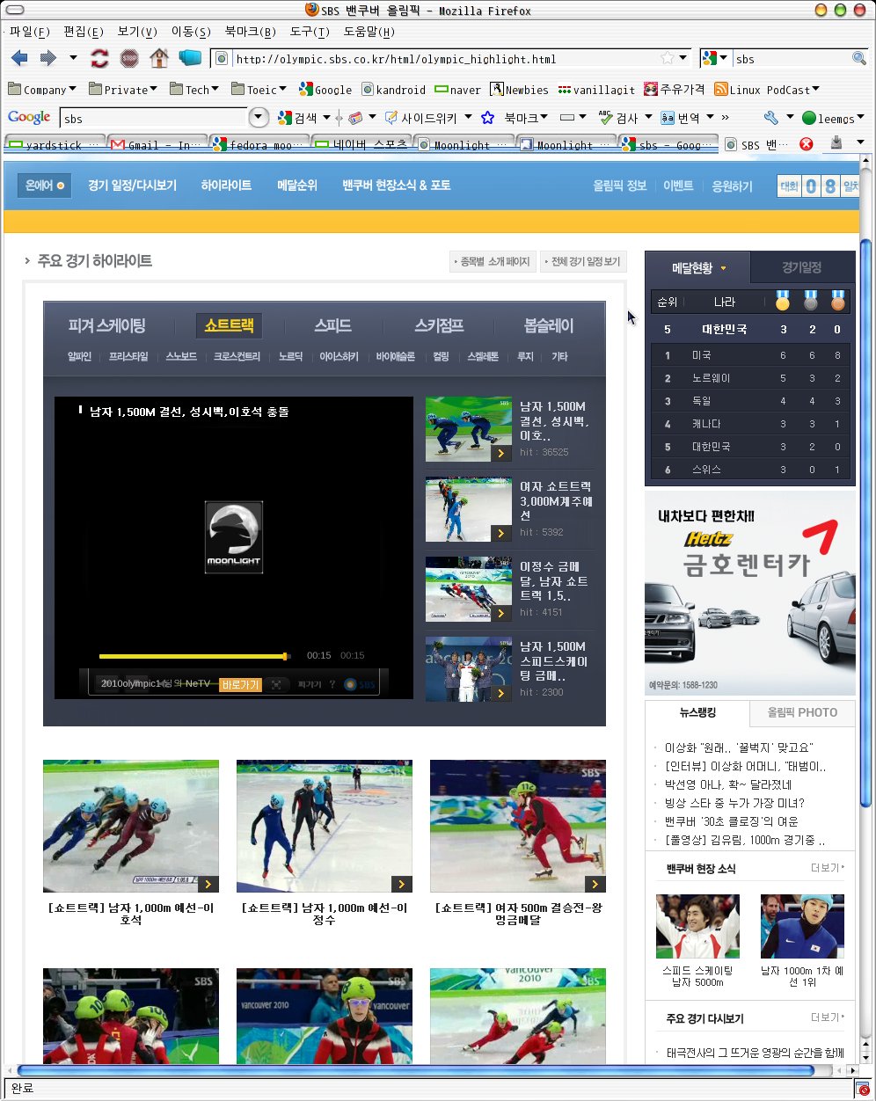This screenshot has height=1101, width=876.
Task: Click the Google Toolbar 사이드위키 button
Action: [420, 117]
